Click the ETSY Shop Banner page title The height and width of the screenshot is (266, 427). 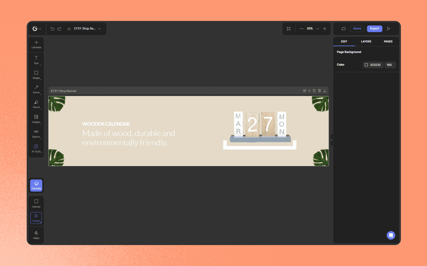pyautogui.click(x=64, y=91)
